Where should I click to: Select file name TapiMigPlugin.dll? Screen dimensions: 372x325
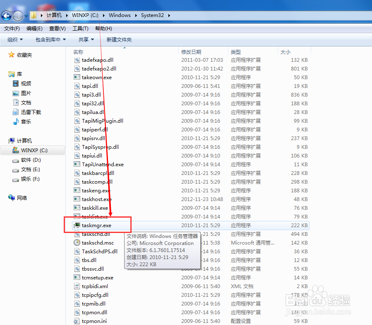(x=103, y=121)
